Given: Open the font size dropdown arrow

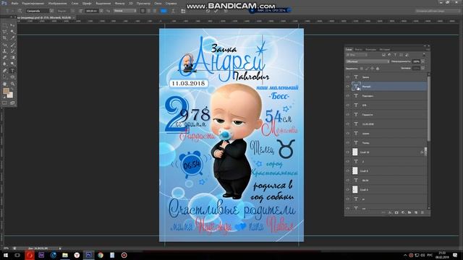Looking at the screenshot, I should coord(101,11).
